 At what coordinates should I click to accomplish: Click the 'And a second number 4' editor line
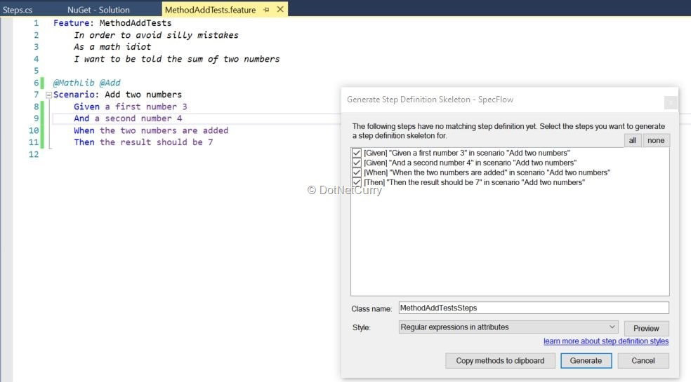point(128,118)
